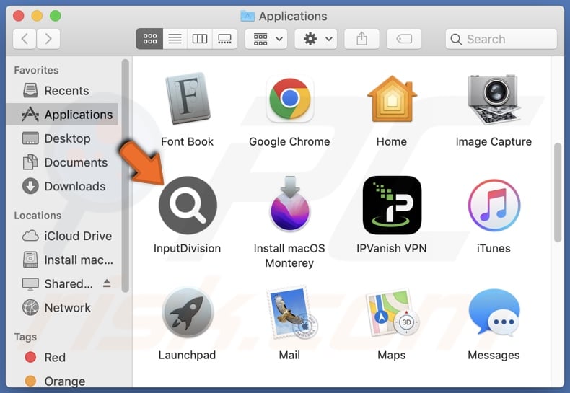Open the Maps app icon
This screenshot has height=393, width=570.
tap(393, 312)
